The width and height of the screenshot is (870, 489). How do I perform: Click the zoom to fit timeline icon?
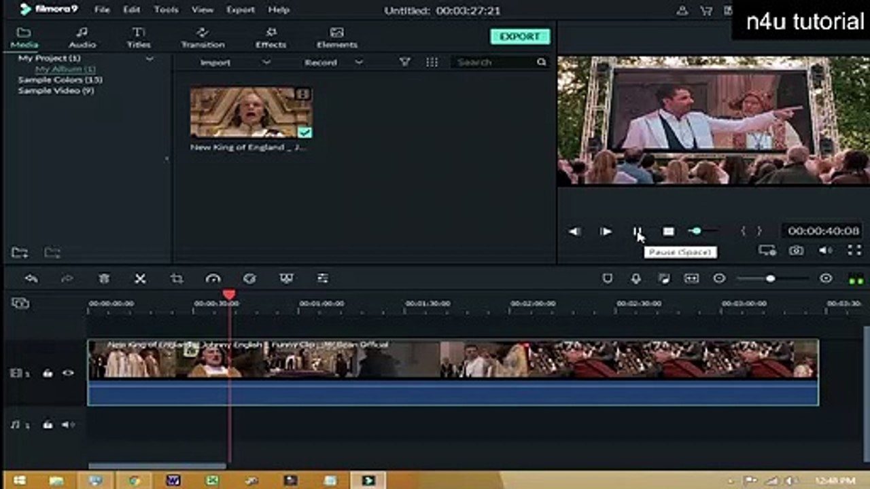[691, 278]
